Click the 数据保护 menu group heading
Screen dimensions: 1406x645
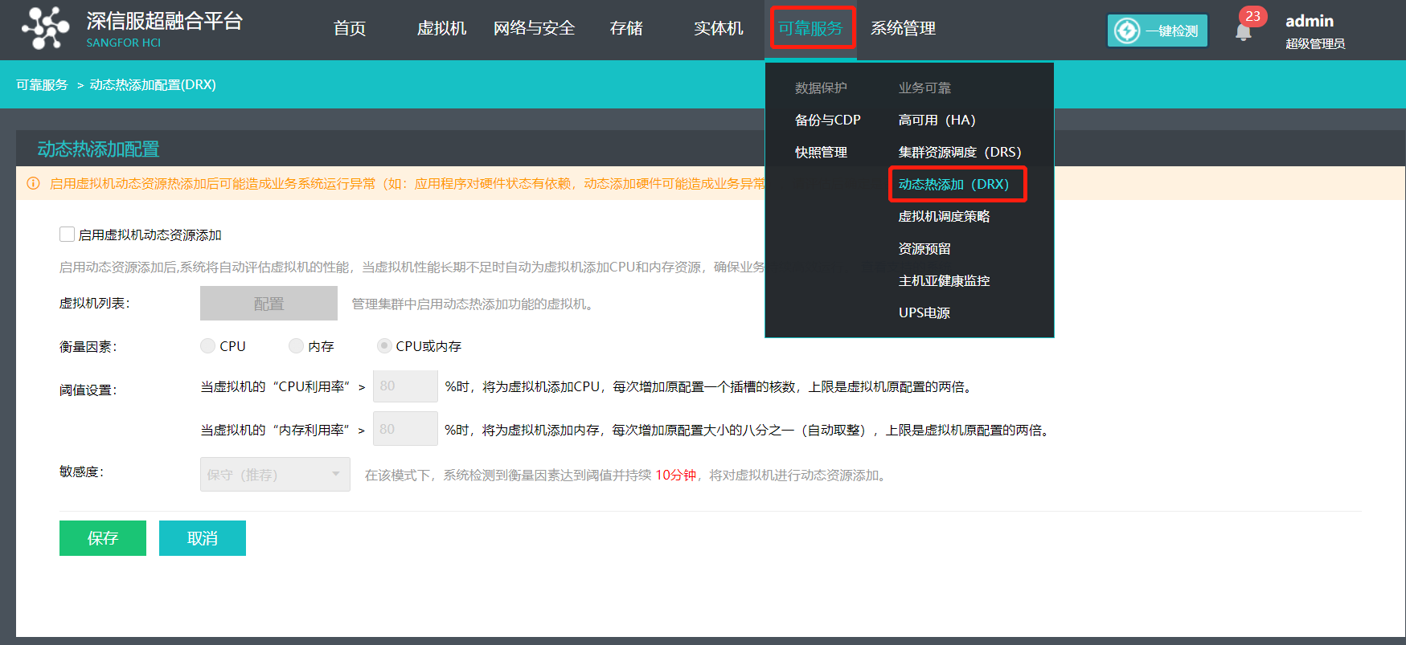(821, 88)
